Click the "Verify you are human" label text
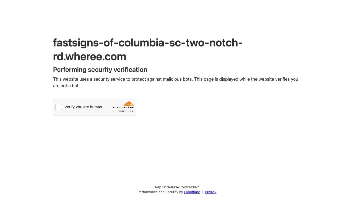Screen dimensions: 354x199 [x=83, y=107]
